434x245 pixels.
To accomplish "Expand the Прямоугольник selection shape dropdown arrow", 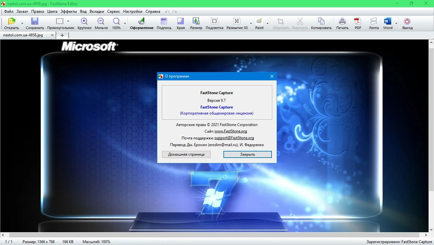I will 68,21.
